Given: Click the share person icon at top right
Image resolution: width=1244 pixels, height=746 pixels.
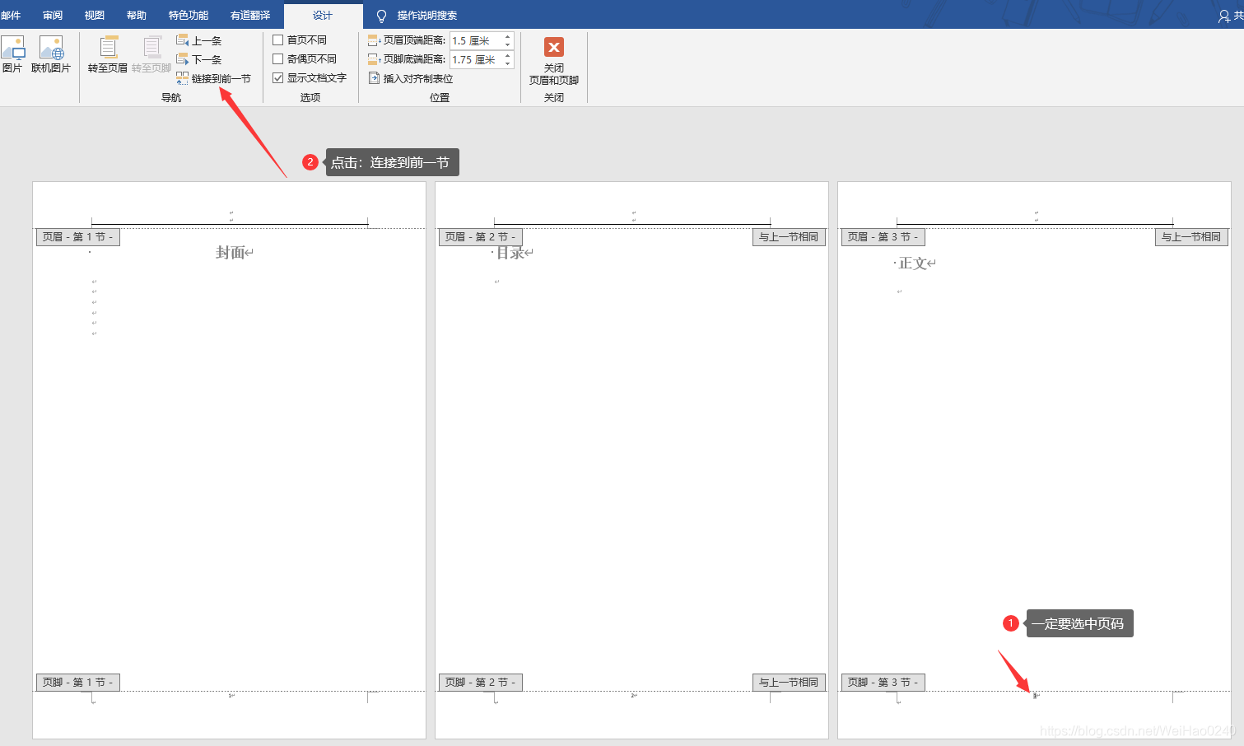Looking at the screenshot, I should pos(1224,16).
